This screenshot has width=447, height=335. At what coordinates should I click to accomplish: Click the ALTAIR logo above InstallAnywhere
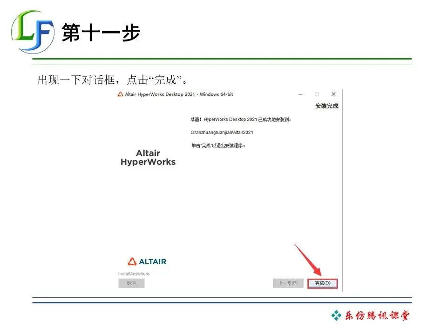[x=147, y=261]
